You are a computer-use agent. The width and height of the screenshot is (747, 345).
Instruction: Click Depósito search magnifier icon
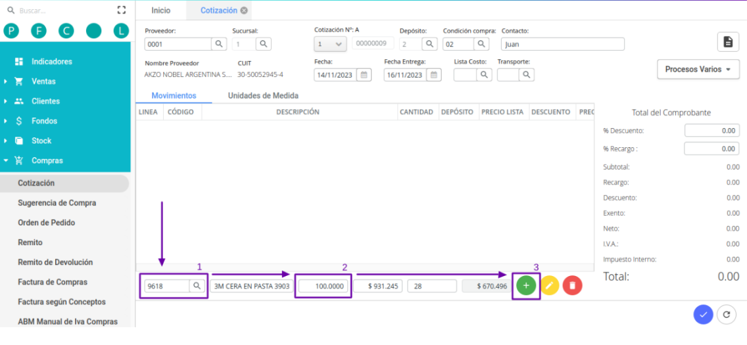pyautogui.click(x=429, y=44)
